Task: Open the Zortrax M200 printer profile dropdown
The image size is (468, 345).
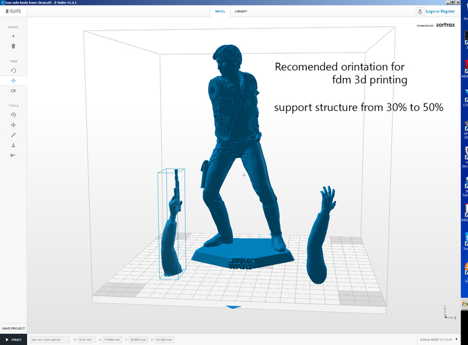Action: tap(438, 339)
